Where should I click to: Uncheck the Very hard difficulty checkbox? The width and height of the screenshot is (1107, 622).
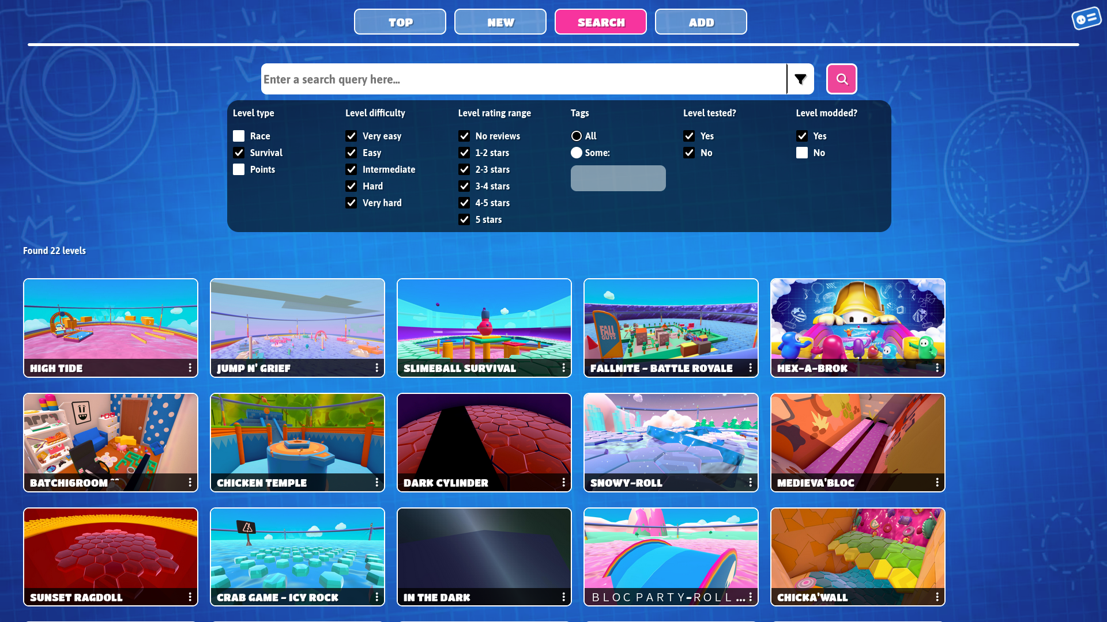point(351,203)
